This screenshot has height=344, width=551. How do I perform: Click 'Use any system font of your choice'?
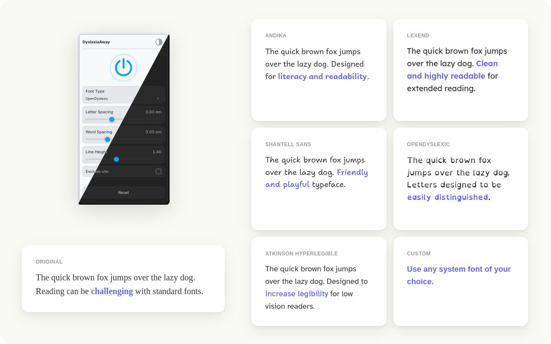459,275
